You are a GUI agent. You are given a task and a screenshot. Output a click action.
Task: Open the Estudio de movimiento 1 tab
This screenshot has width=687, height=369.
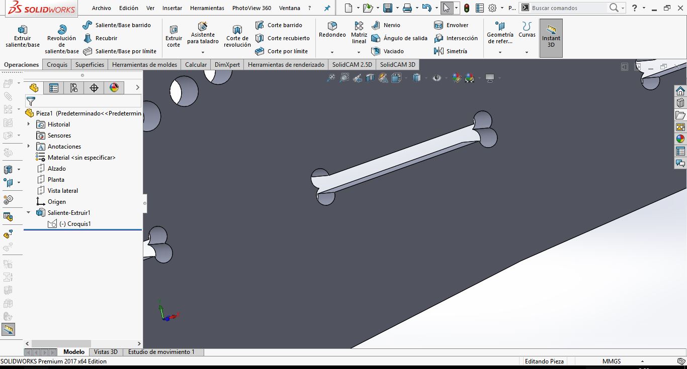pyautogui.click(x=161, y=352)
